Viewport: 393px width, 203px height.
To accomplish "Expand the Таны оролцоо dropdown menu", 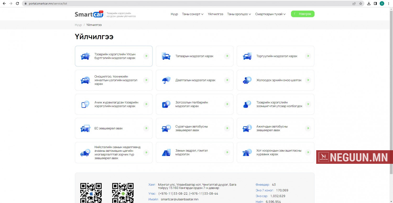I will point(239,14).
